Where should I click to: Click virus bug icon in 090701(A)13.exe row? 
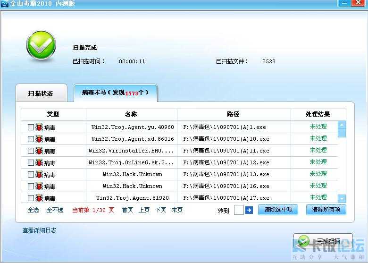pyautogui.click(x=39, y=175)
